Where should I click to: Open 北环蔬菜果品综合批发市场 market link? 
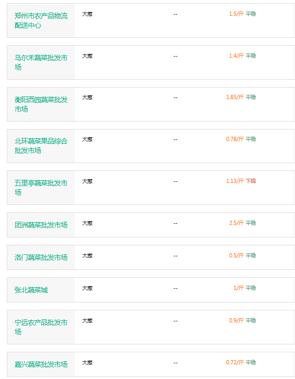(41, 146)
